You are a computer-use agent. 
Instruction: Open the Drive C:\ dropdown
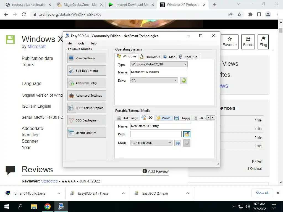[154, 80]
